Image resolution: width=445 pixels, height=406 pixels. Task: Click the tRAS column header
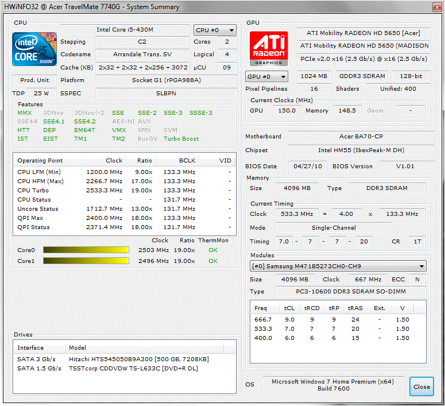pos(355,308)
